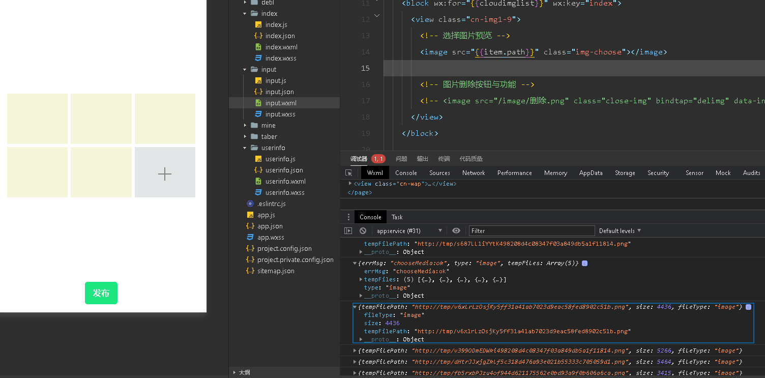Click editor line 15
765x378 pixels.
click(574, 68)
